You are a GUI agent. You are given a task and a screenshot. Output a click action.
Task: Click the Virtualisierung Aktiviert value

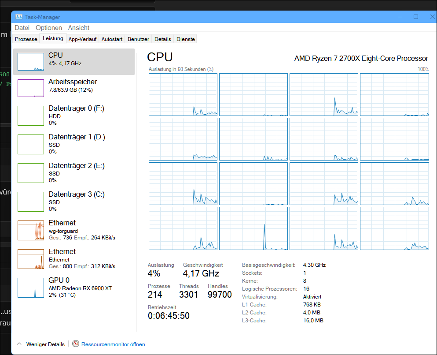tap(312, 297)
